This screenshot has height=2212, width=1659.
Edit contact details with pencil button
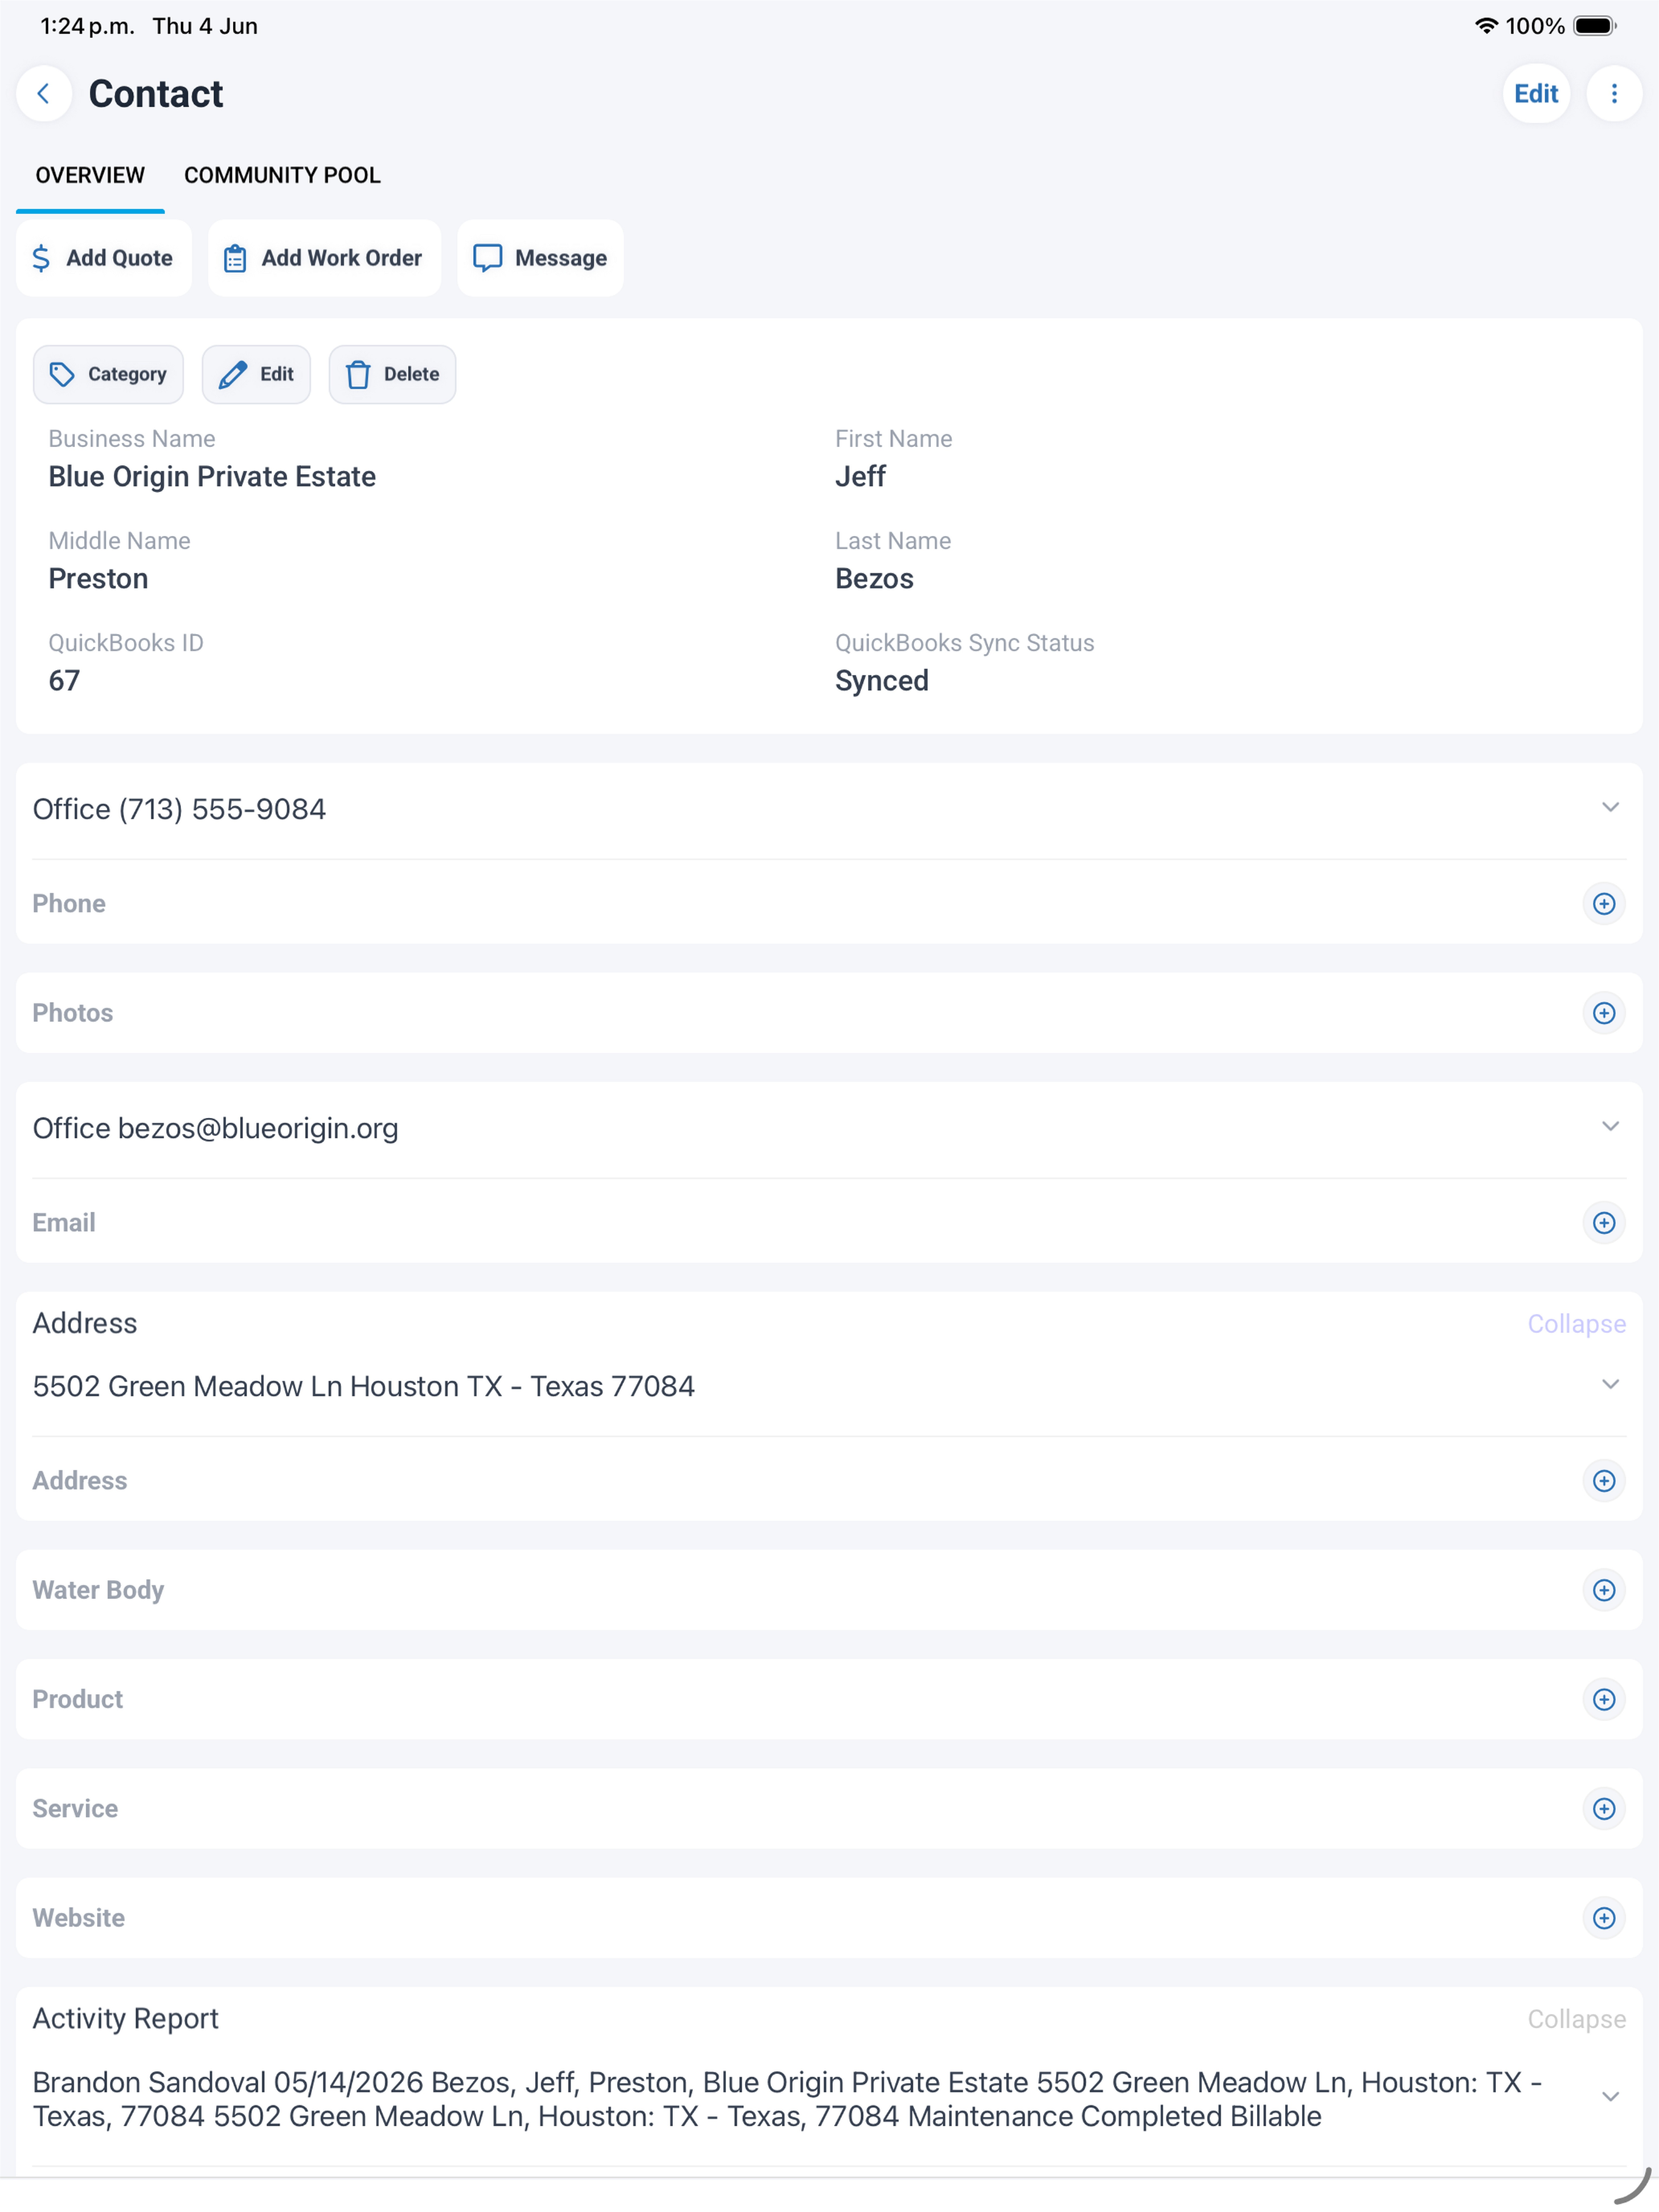coord(256,374)
